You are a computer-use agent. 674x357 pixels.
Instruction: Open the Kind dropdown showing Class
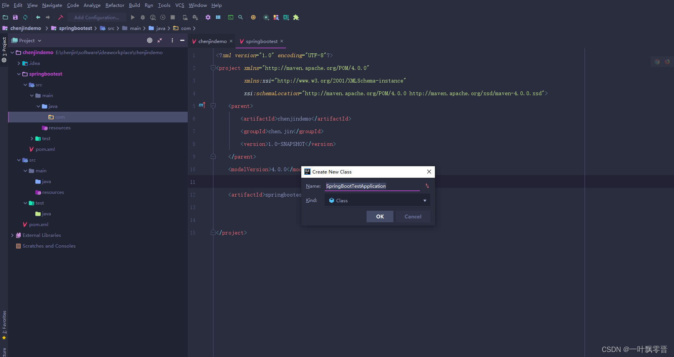[x=377, y=200]
